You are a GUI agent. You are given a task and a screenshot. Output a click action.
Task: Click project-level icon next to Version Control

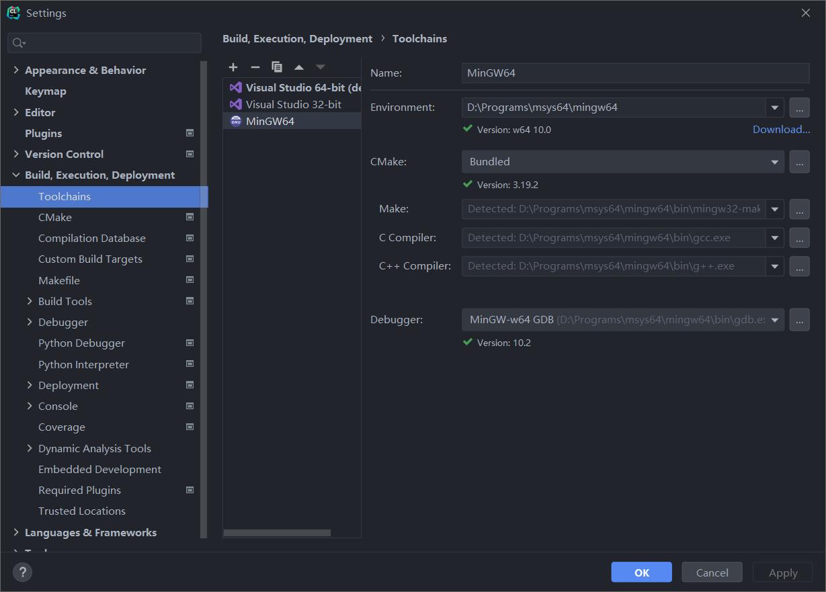[190, 154]
